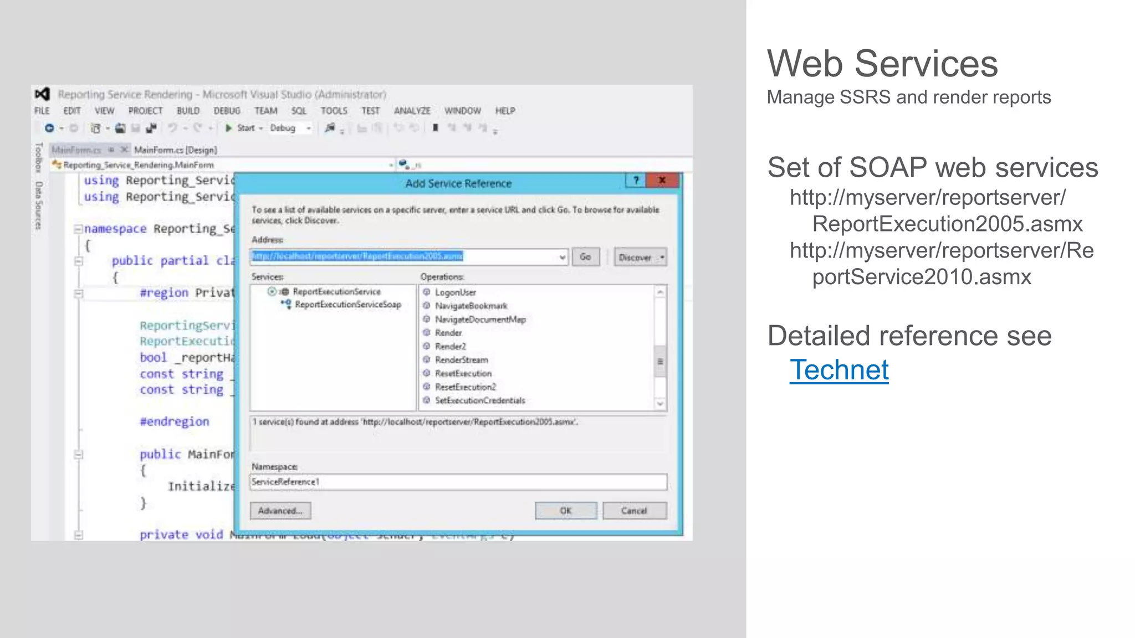Select the Render2 operation
Viewport: 1135px width, 638px height.
point(451,346)
